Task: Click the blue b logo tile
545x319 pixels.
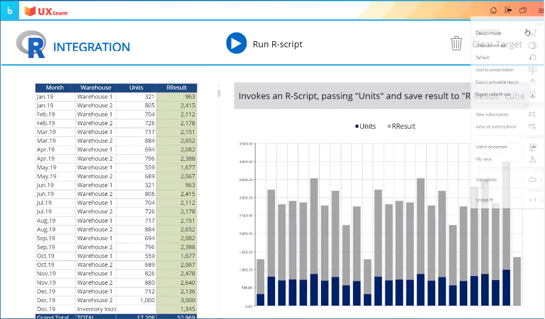Action: (x=10, y=10)
